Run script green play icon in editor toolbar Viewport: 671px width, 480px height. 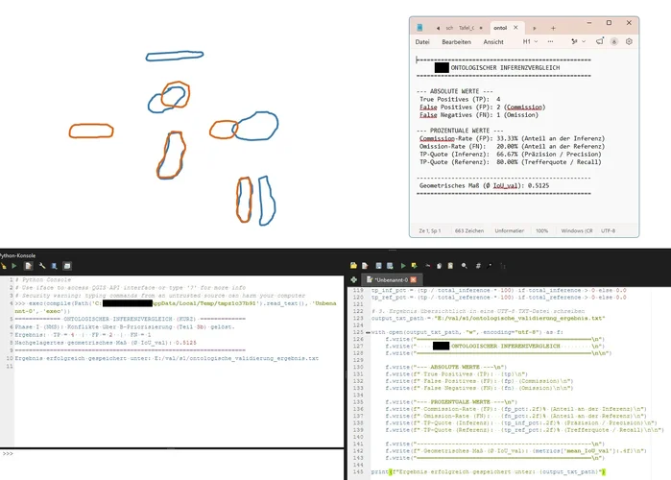coord(402,266)
